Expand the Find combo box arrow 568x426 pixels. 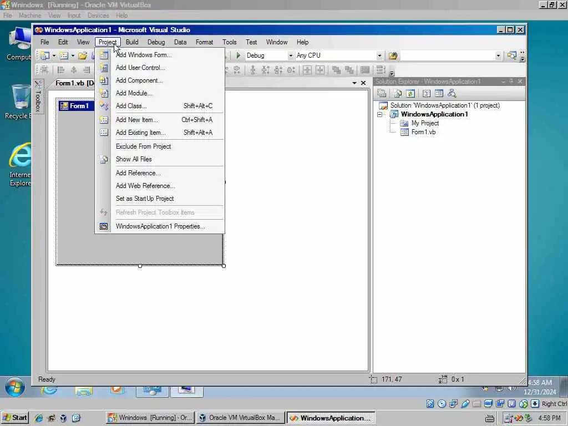pos(498,55)
